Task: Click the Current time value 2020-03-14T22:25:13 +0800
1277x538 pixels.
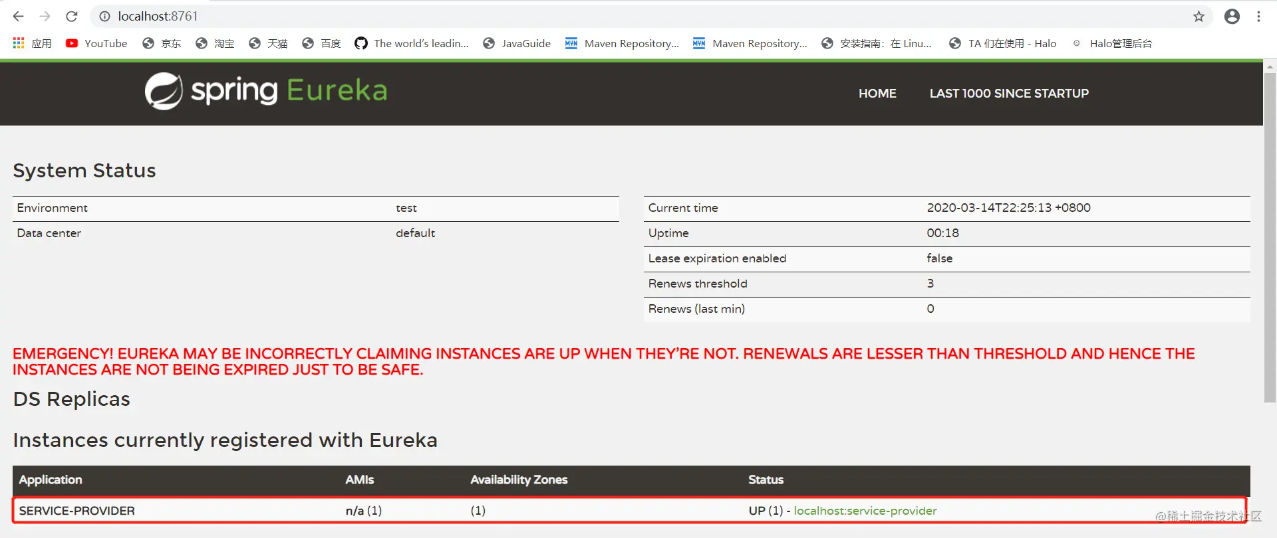Action: (x=1008, y=208)
